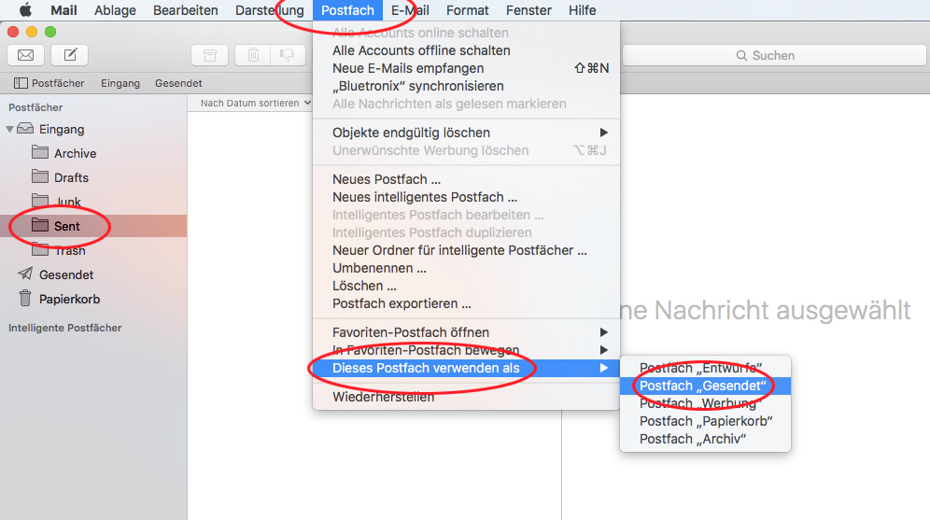Click the archive box toolbar icon
Image resolution: width=930 pixels, height=520 pixels.
pos(210,55)
